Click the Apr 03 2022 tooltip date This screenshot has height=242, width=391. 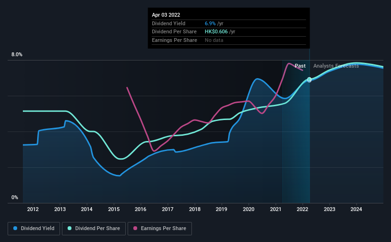(x=166, y=15)
